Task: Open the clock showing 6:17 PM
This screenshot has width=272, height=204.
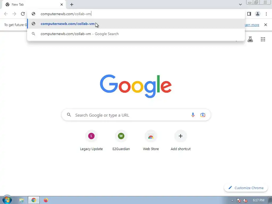Action: [258, 200]
